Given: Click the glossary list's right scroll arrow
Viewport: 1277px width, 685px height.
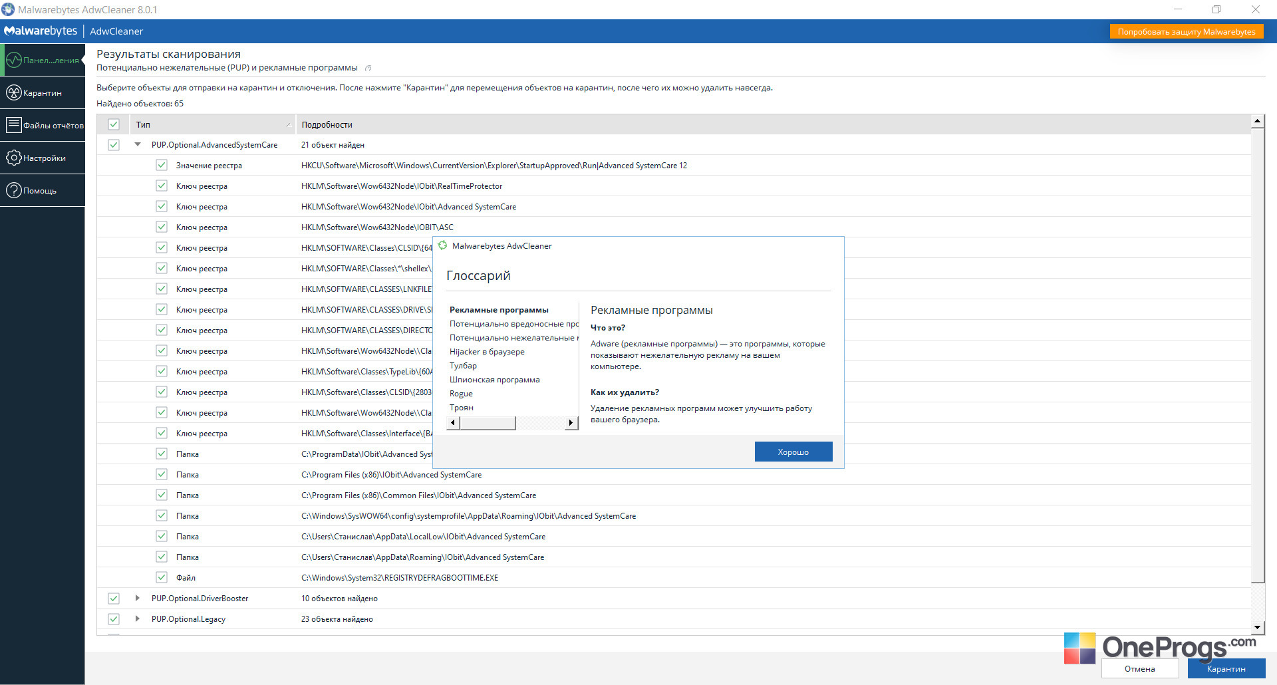Looking at the screenshot, I should pyautogui.click(x=571, y=423).
